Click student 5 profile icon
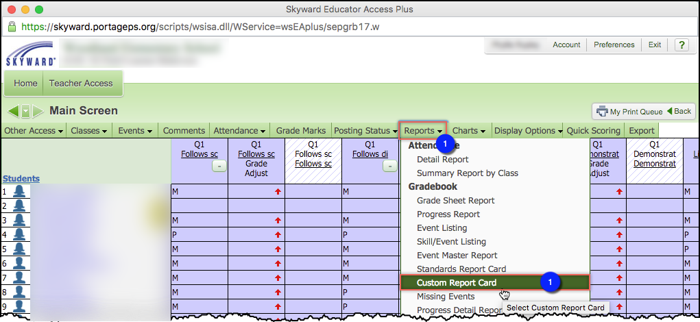This screenshot has width=700, height=322. click(x=19, y=249)
